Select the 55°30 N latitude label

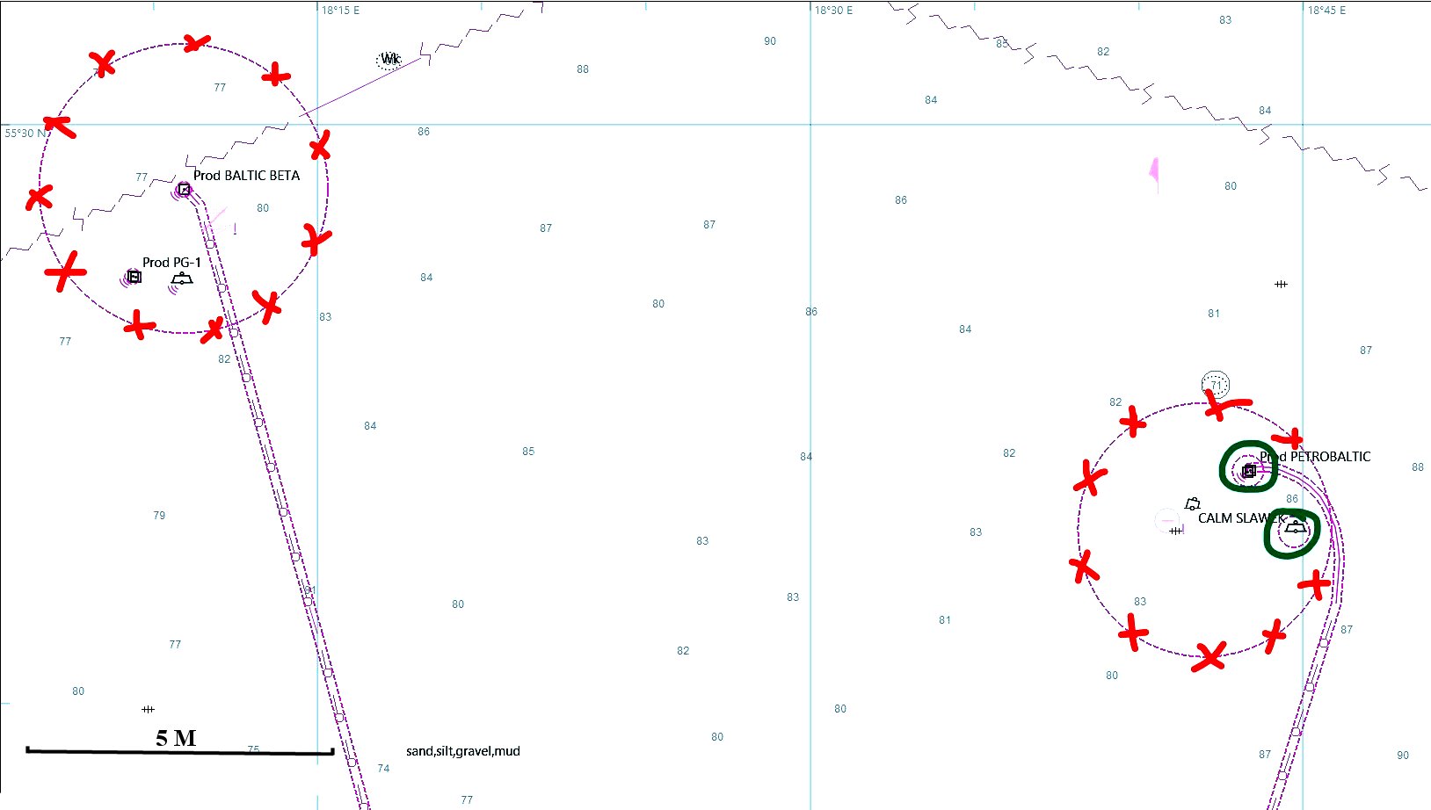tap(26, 134)
